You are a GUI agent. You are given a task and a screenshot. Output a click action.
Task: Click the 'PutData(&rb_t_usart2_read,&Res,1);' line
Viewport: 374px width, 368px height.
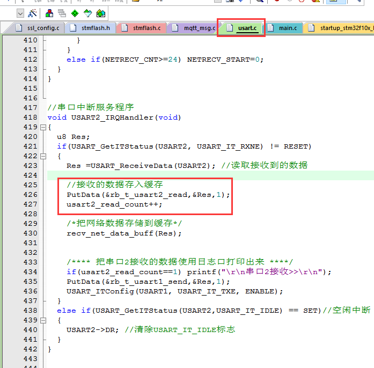pos(148,195)
